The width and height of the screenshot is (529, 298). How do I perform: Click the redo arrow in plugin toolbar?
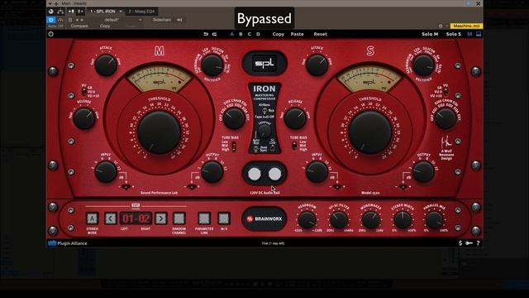pos(214,34)
